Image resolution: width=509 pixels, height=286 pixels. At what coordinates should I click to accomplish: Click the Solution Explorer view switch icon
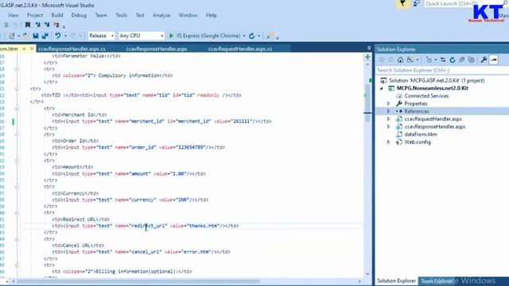[410, 60]
